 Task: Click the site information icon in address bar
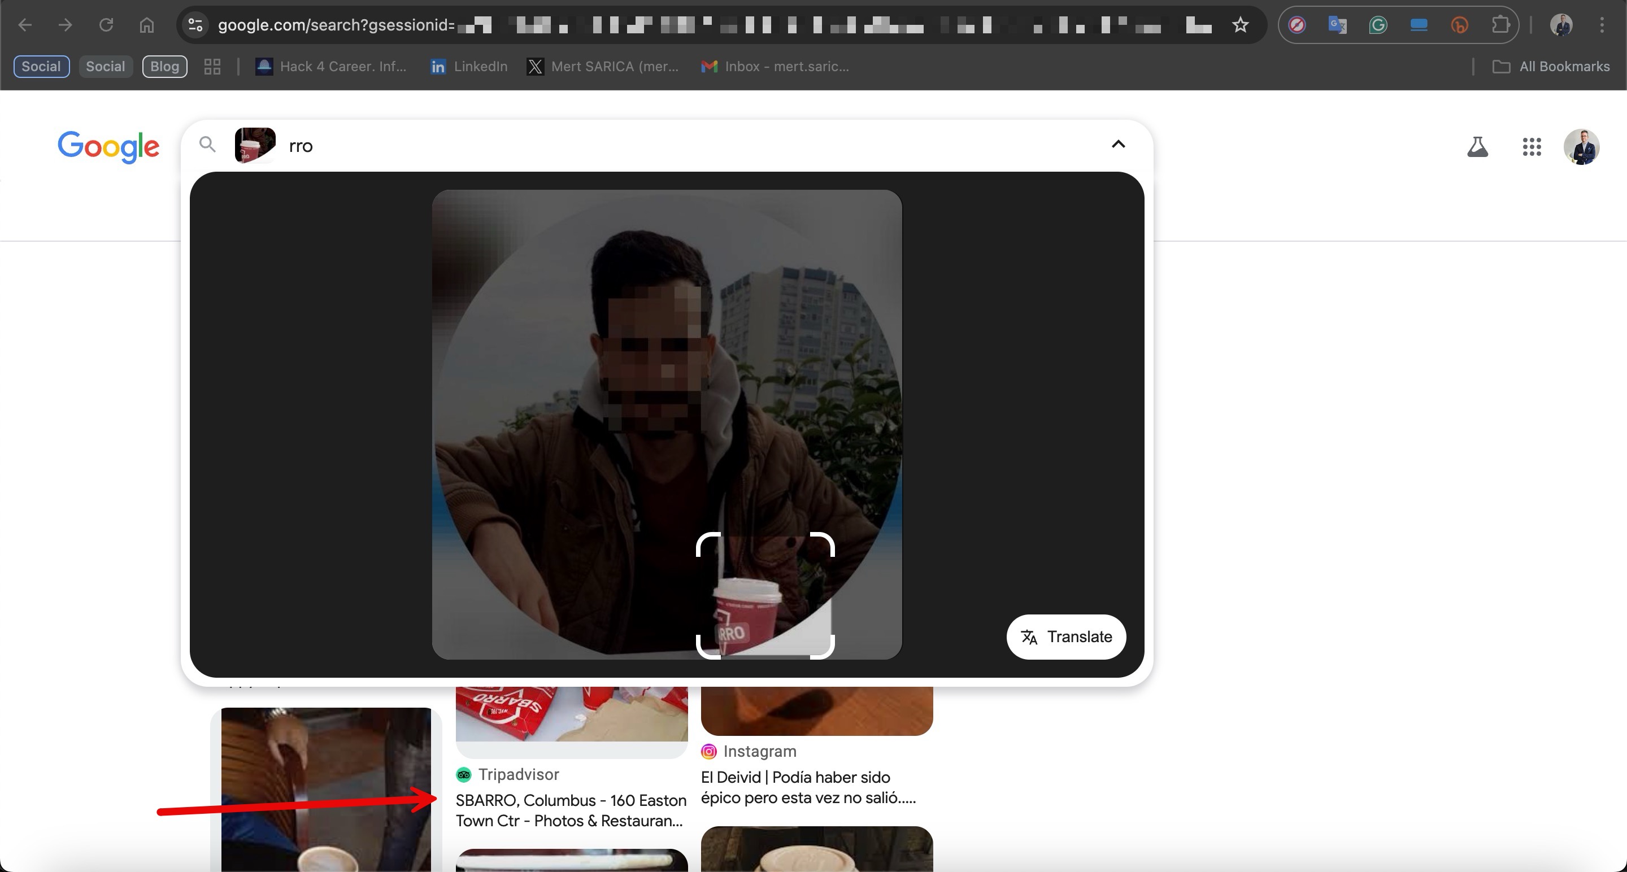tap(194, 25)
